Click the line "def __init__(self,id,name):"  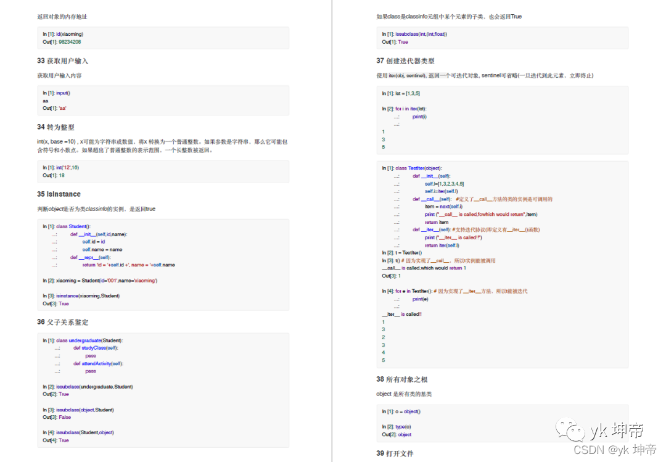99,234
